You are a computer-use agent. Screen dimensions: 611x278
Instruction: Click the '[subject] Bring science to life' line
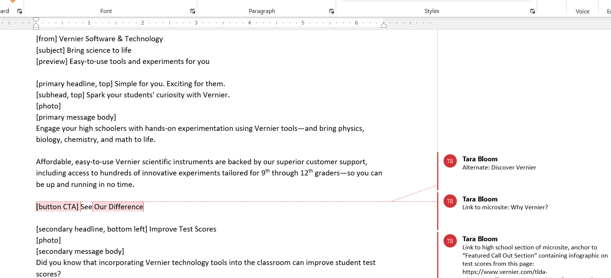pos(84,50)
